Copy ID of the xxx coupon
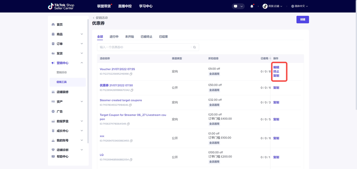Image resolution: width=357 pixels, height=169 pixels. point(131,141)
